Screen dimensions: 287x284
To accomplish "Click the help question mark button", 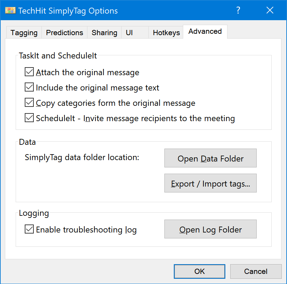I will pyautogui.click(x=238, y=10).
